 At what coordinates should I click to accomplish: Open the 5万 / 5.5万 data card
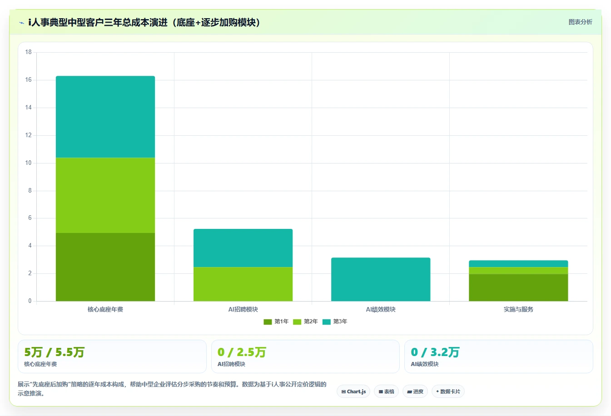click(x=112, y=357)
